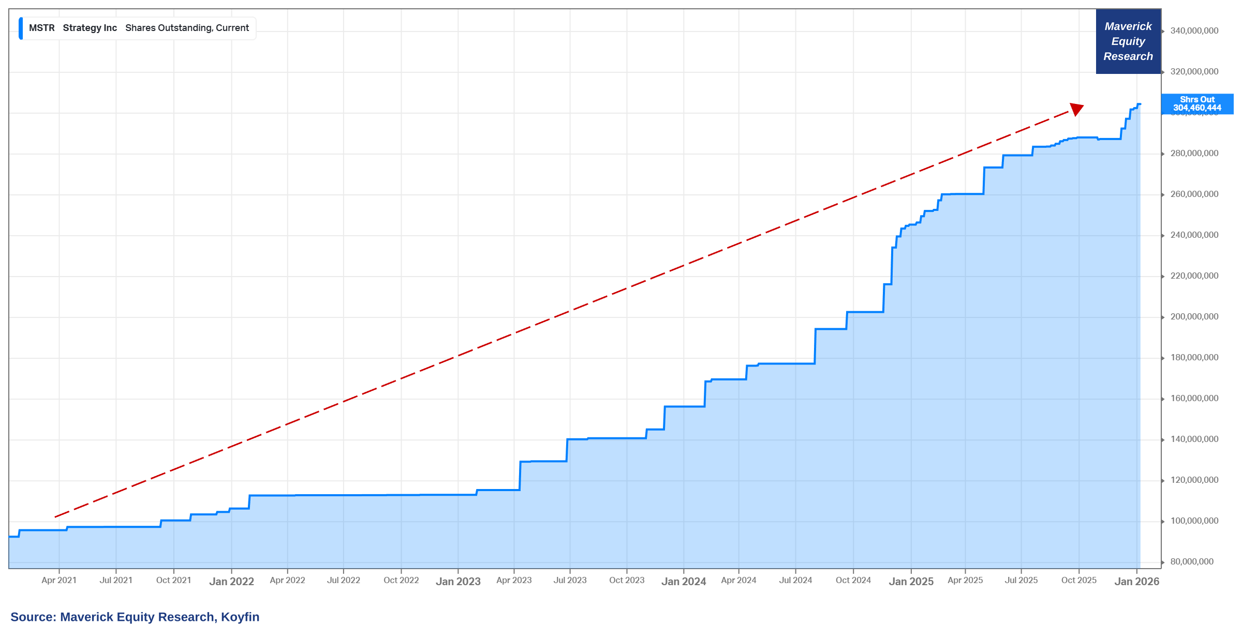Click the Source: Maverick Equity Research, Koyfin text
This screenshot has width=1242, height=641.
click(135, 617)
